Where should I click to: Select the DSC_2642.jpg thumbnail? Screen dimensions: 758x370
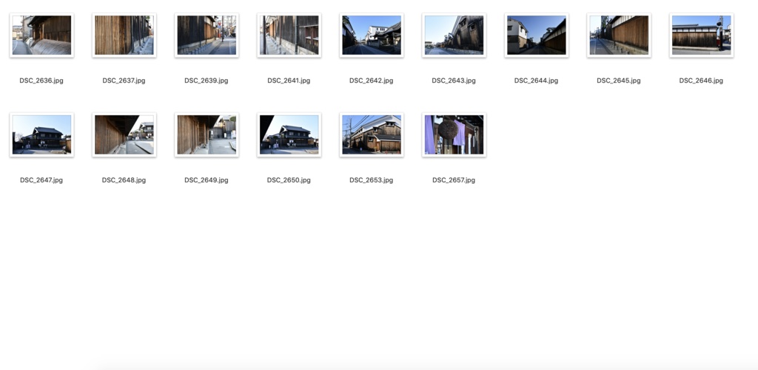pyautogui.click(x=372, y=35)
